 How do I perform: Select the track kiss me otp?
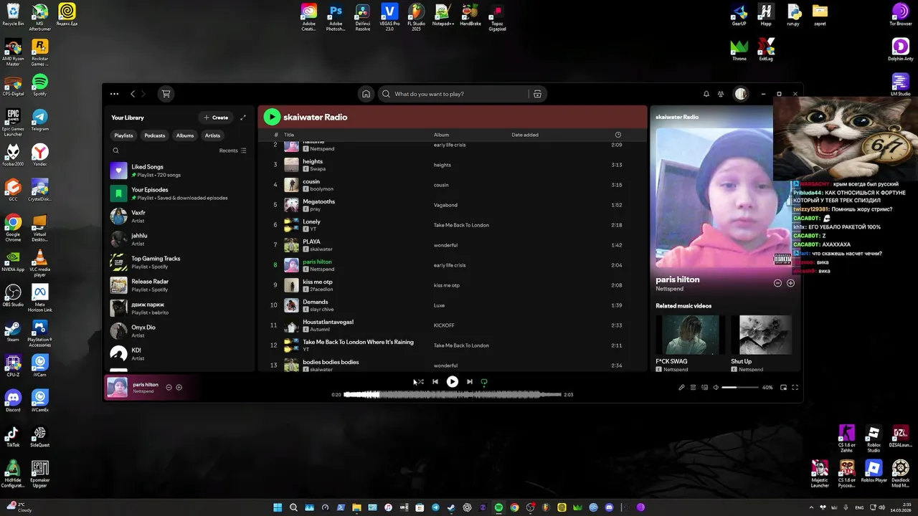(x=452, y=285)
